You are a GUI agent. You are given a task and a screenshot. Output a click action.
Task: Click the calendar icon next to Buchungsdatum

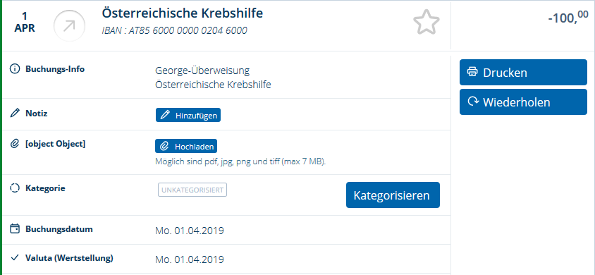pos(15,229)
